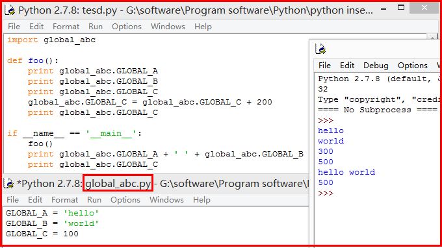Screen dimensions: 442x248
Task: Minimize the tesd.py editor window
Action: [x=383, y=9]
